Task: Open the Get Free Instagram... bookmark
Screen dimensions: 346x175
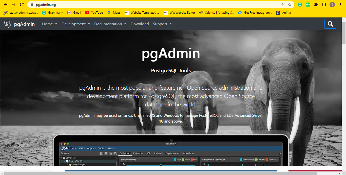Action: click(255, 13)
